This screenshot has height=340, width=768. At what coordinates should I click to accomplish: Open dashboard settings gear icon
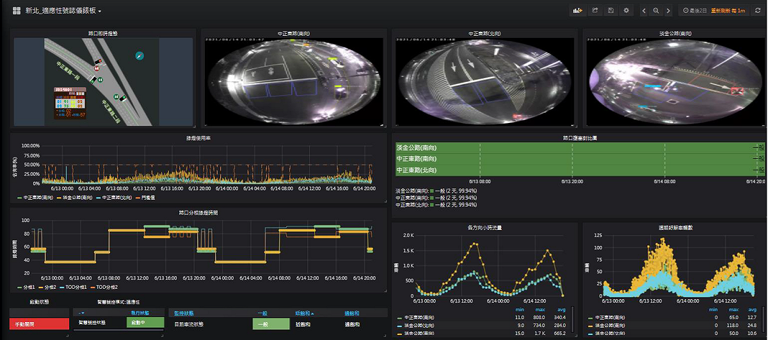click(627, 11)
